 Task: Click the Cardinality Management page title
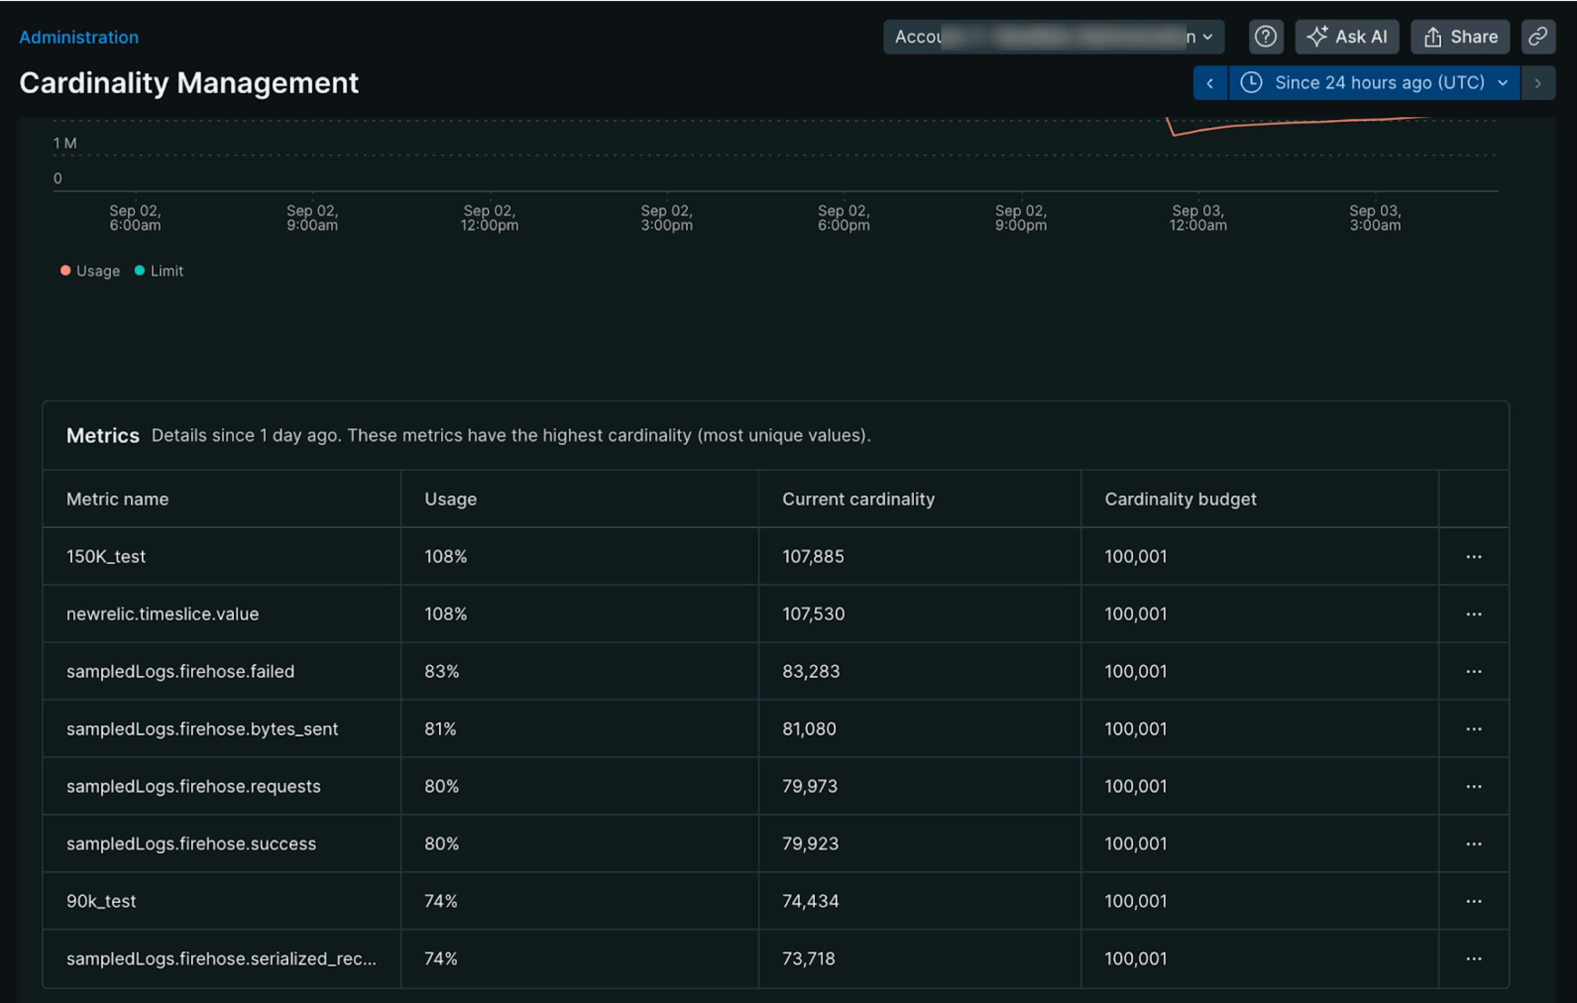188,83
